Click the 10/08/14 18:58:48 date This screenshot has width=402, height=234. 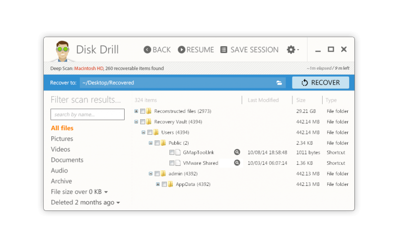[x=267, y=152]
